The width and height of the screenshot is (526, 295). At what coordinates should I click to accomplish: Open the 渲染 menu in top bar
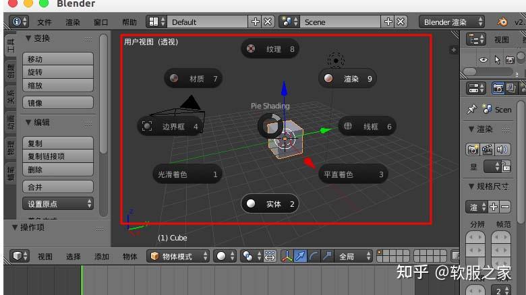click(x=72, y=22)
